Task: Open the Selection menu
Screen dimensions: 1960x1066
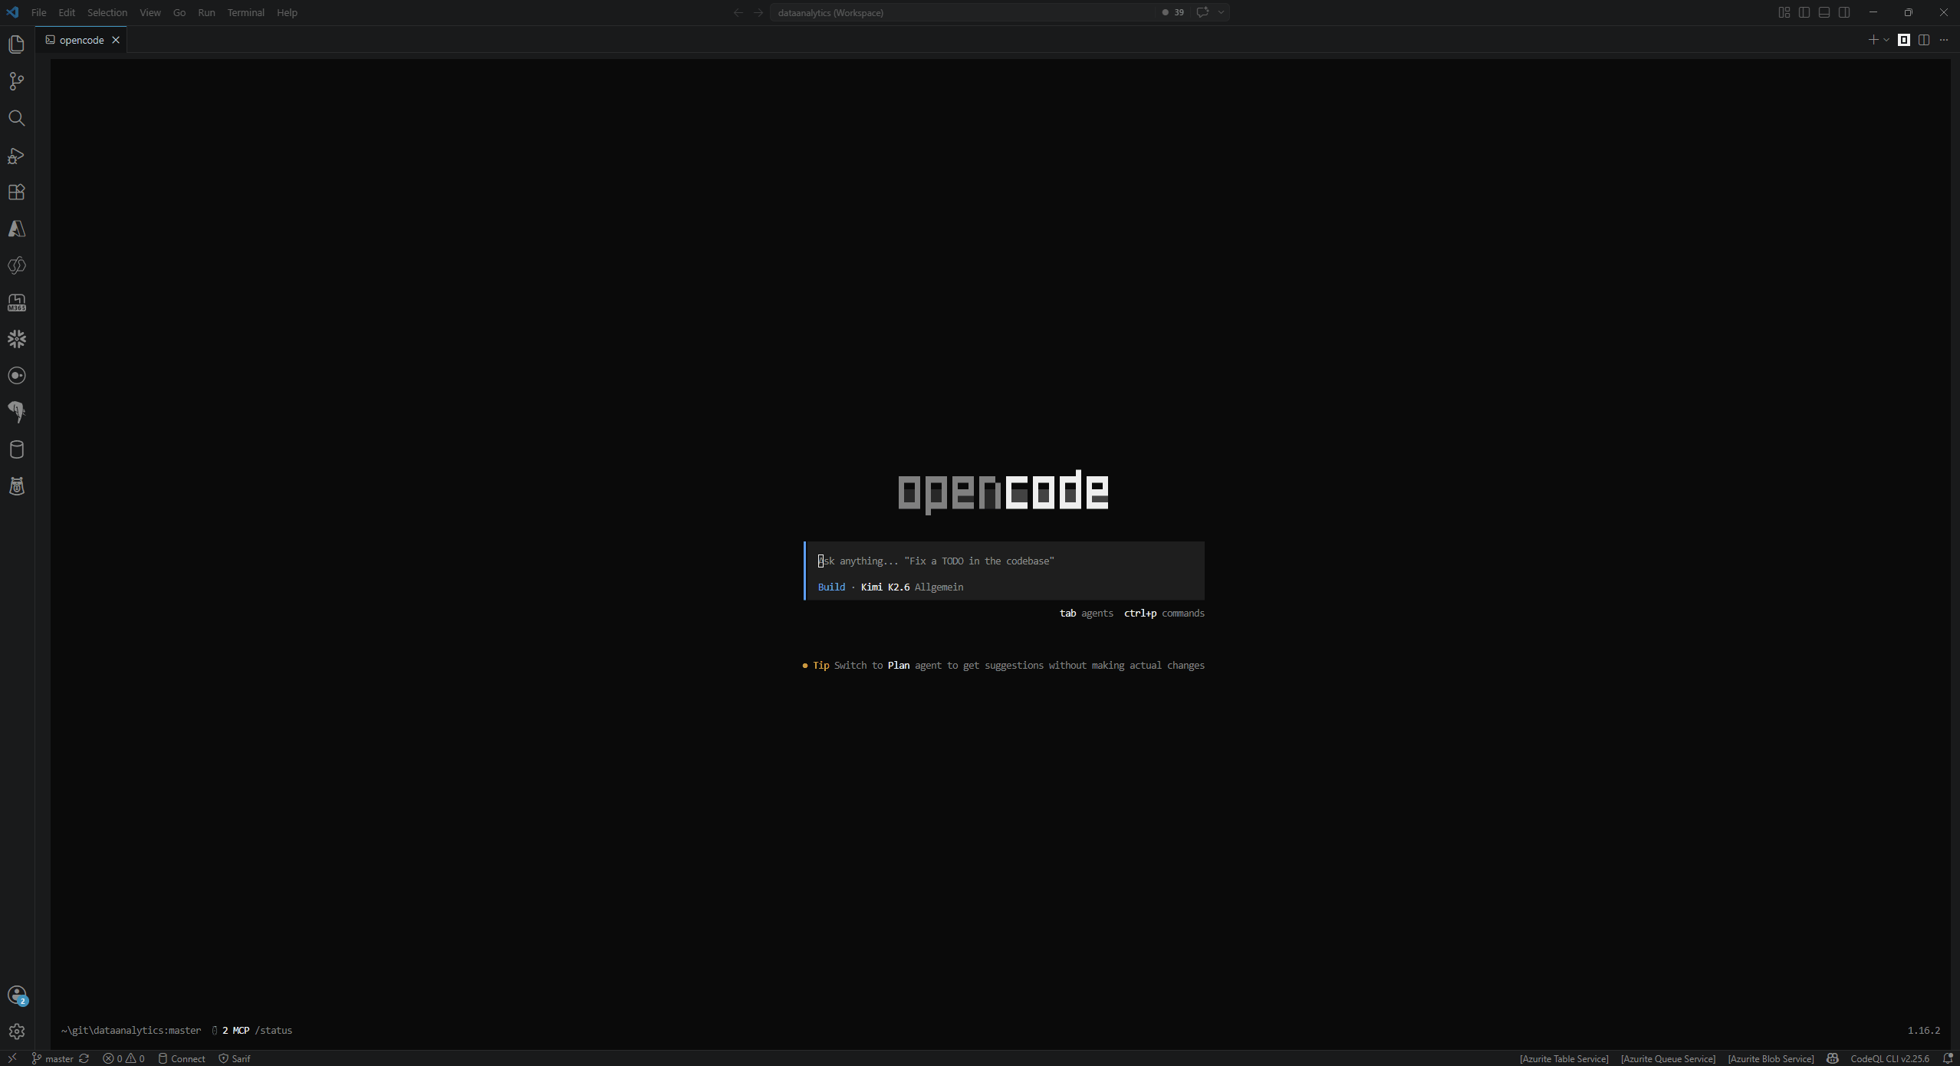Action: [107, 12]
